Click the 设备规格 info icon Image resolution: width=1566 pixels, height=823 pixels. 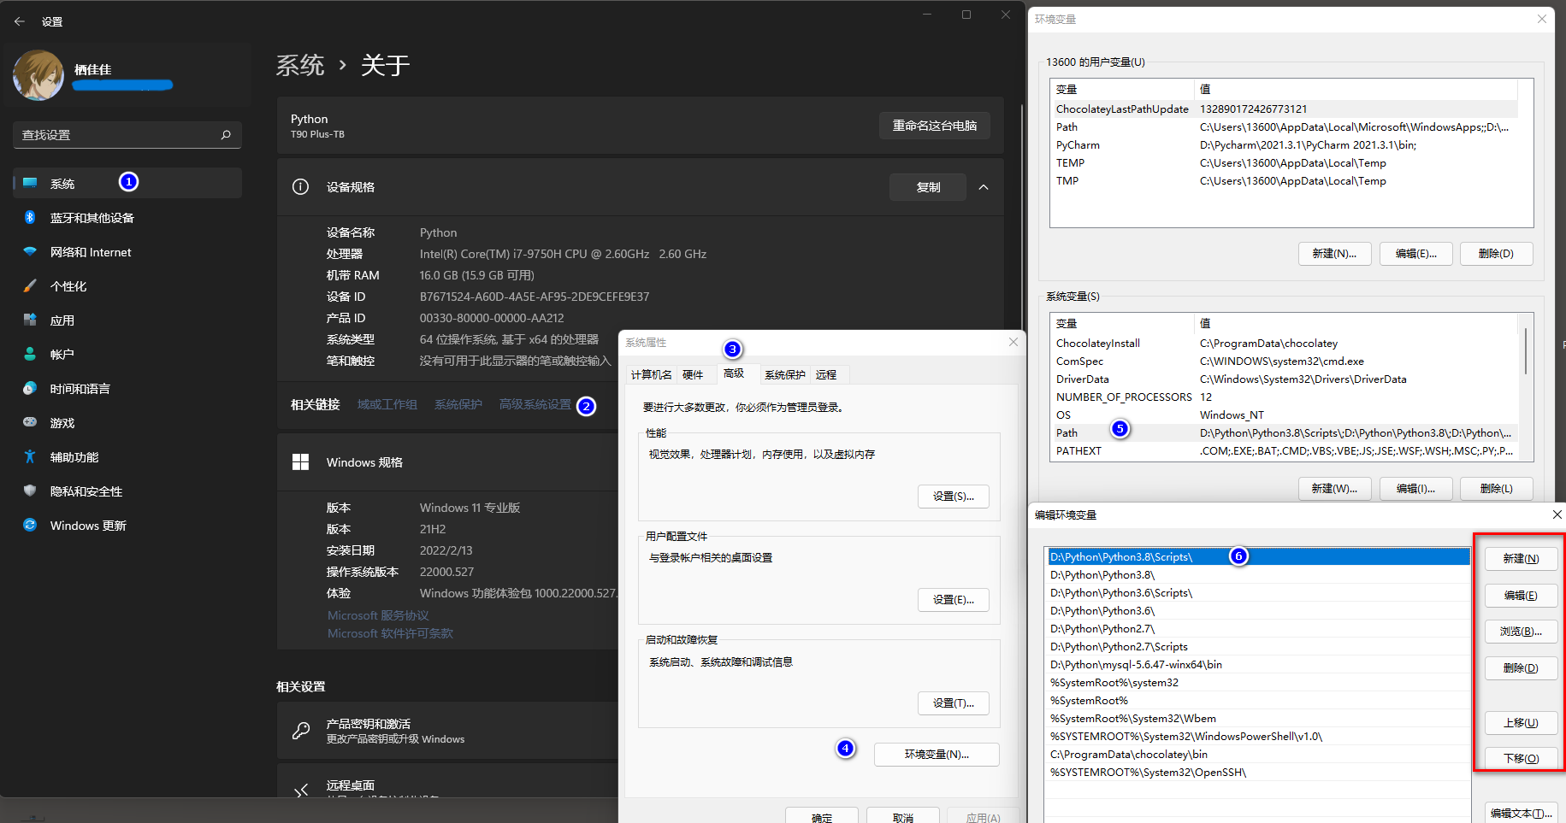300,187
